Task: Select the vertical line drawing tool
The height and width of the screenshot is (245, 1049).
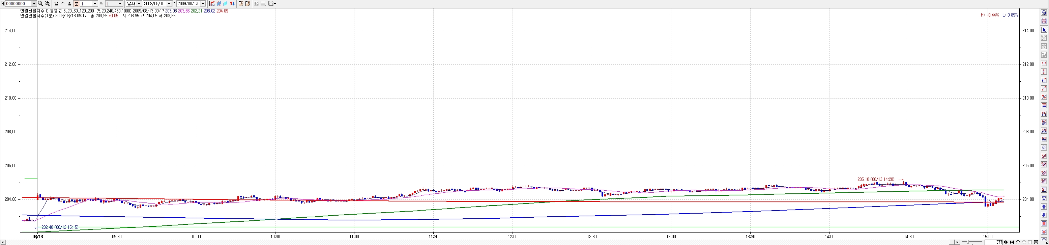Action: [1044, 72]
